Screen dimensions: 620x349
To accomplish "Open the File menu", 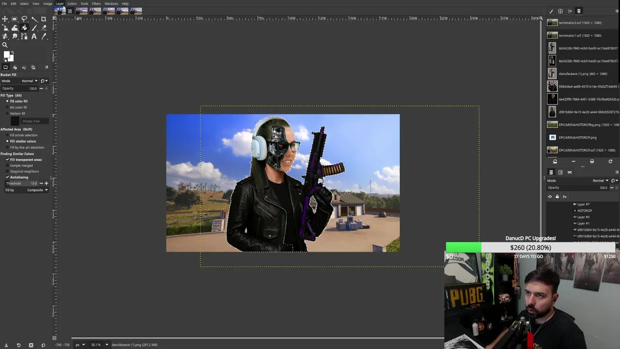I will pyautogui.click(x=4, y=3).
